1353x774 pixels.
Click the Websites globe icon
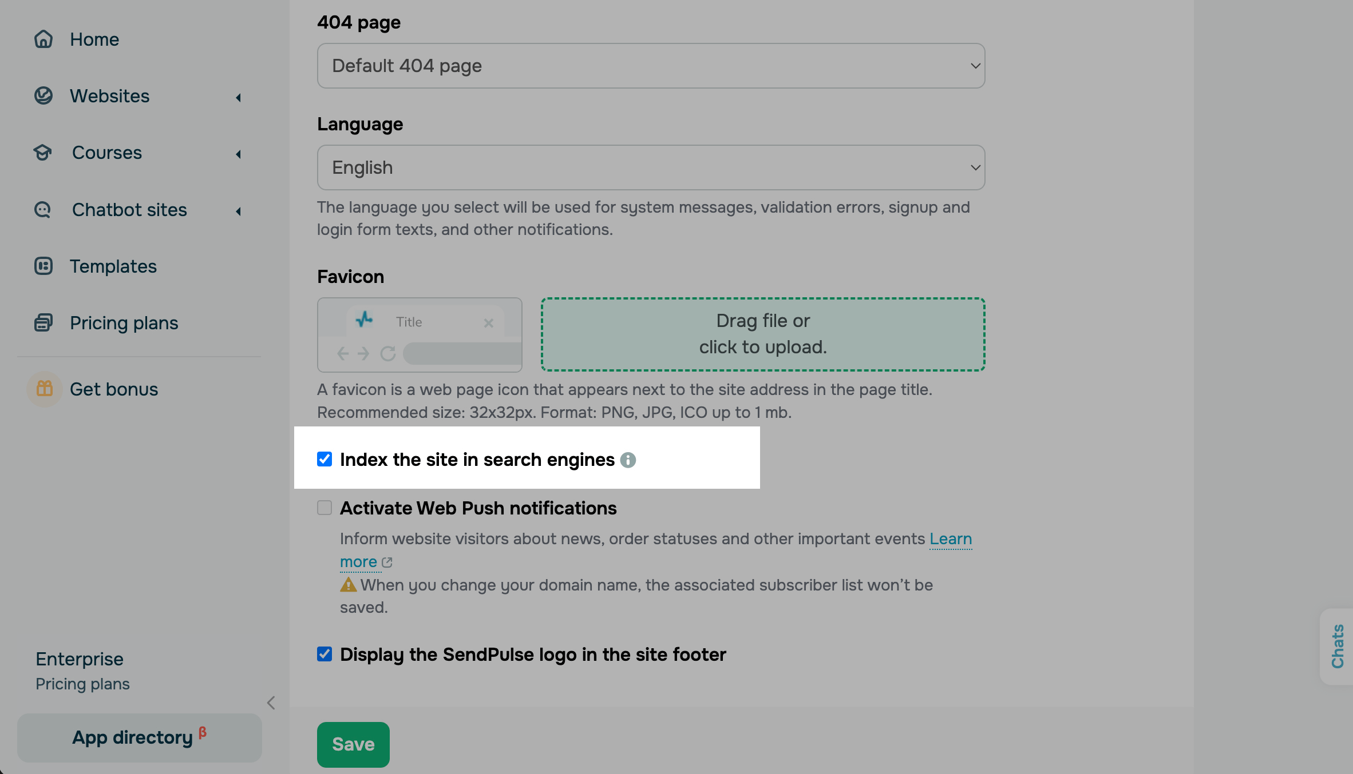pos(43,96)
